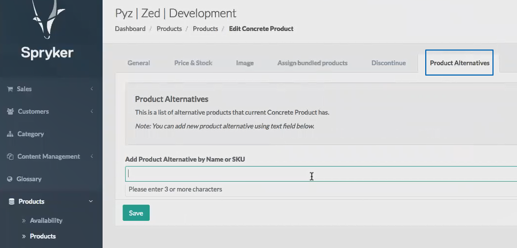Open Availability submenu item
Image resolution: width=517 pixels, height=248 pixels.
(x=46, y=220)
